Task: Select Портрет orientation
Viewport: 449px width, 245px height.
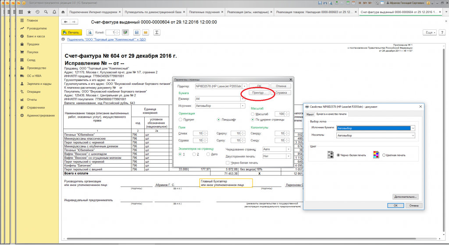Action: [180, 119]
